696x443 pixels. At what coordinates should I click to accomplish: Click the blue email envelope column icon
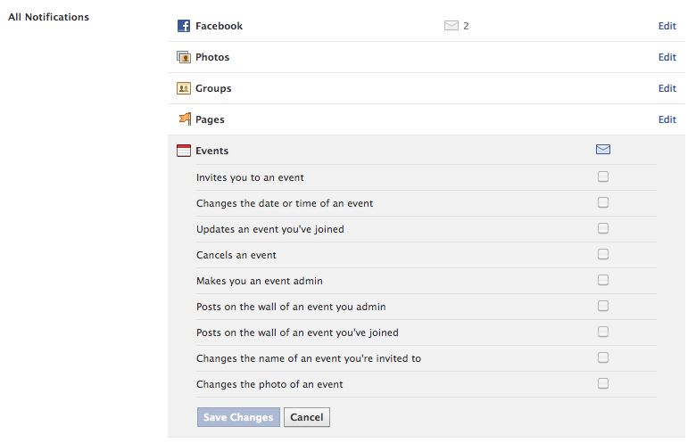coord(603,150)
